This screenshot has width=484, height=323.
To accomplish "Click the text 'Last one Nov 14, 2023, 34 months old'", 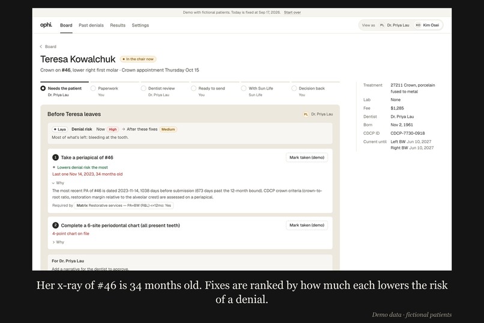I will tap(87, 174).
